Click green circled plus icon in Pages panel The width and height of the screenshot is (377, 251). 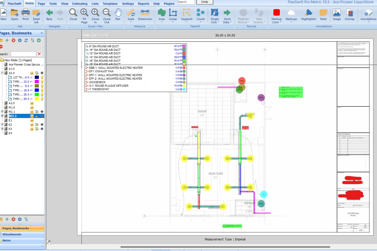39,40
